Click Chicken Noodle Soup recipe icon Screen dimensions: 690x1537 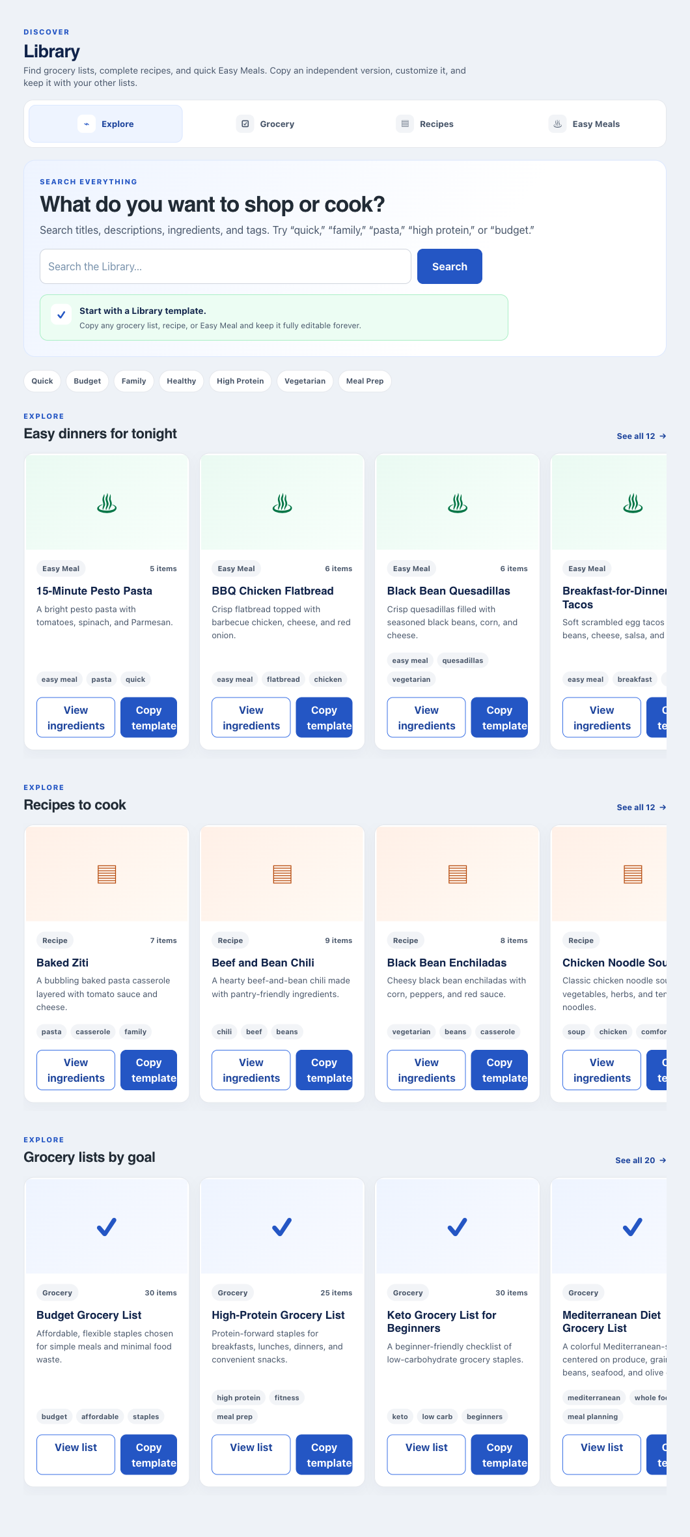tap(633, 874)
